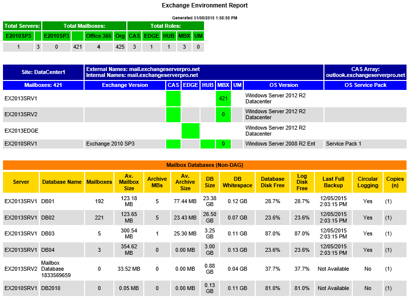Click the OS Service Pack column header
The image size is (410, 299).
click(x=365, y=85)
